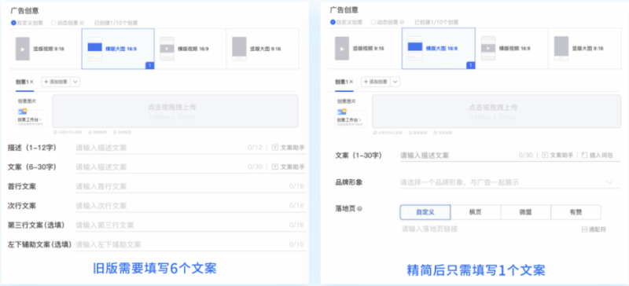Close 创意1 tab via X in left panel

click(32, 82)
